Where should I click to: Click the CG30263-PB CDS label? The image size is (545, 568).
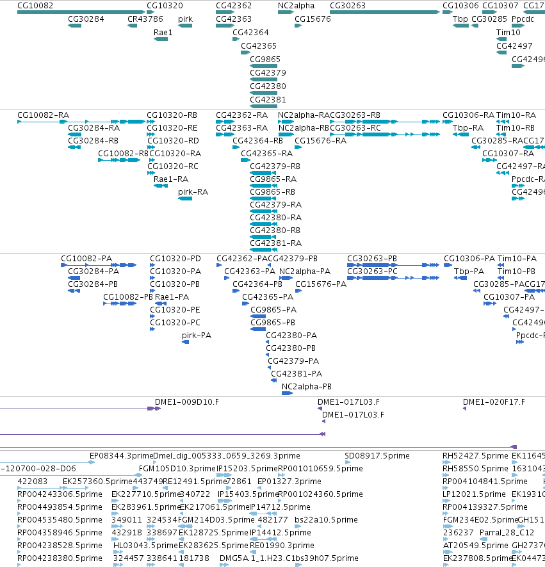tap(372, 259)
